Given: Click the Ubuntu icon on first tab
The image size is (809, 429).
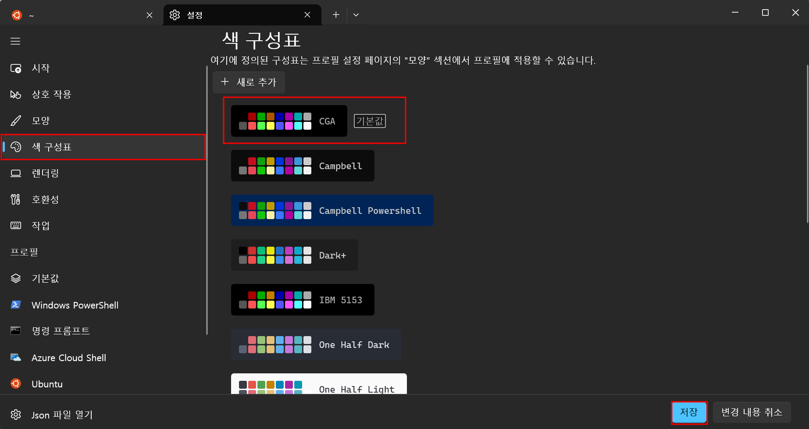Looking at the screenshot, I should click(x=17, y=15).
